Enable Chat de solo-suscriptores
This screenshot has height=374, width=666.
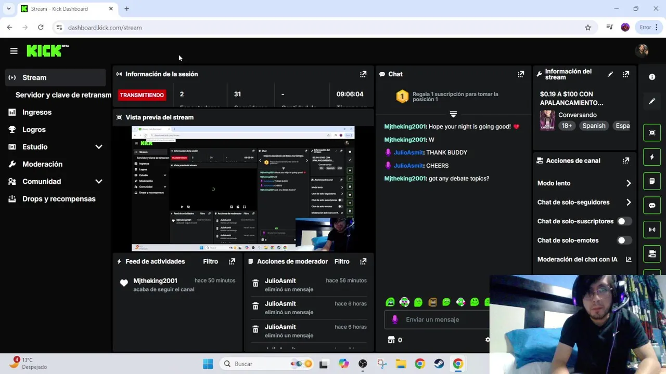coord(623,221)
